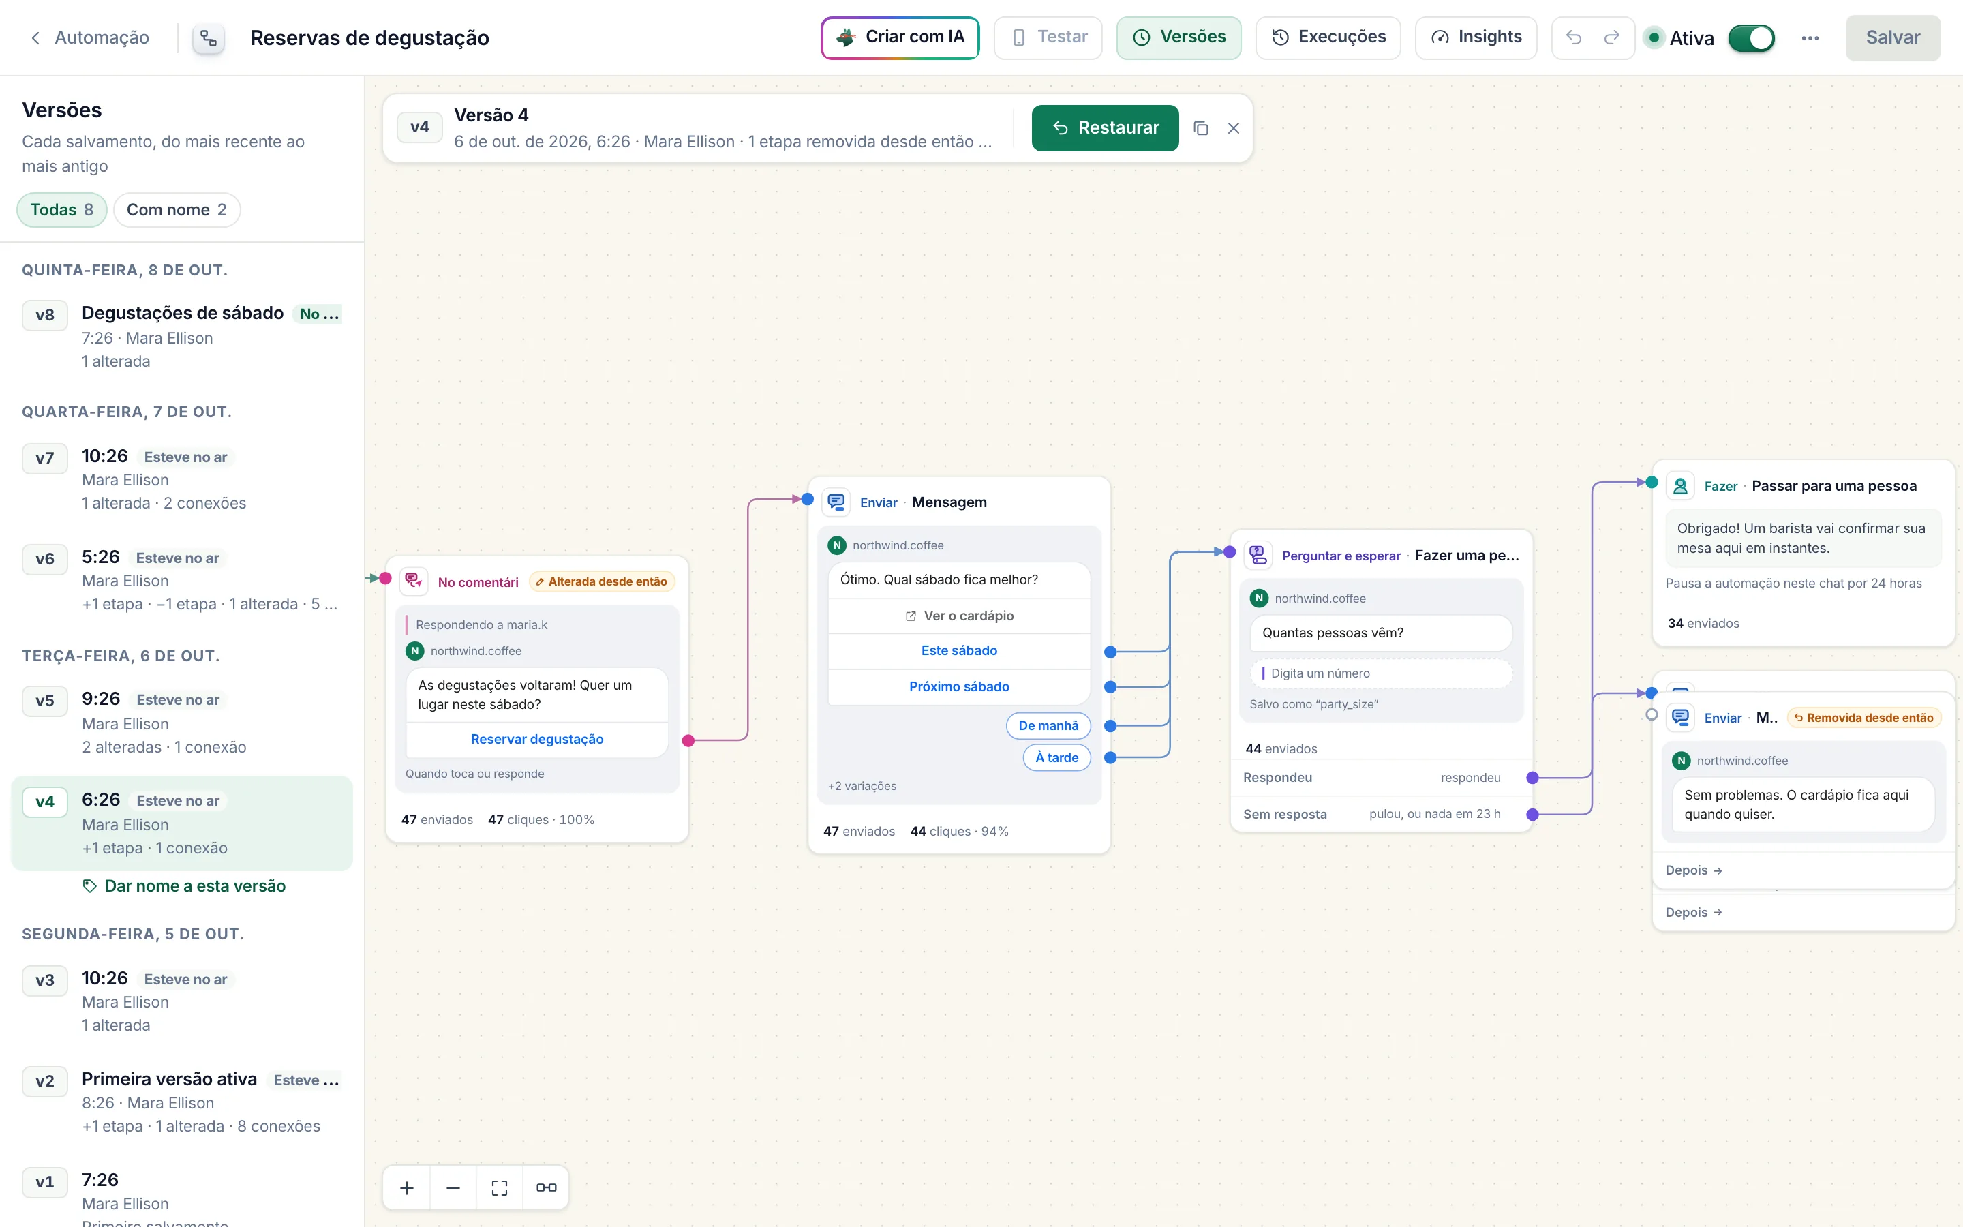Click the fit-to-screen icon
This screenshot has width=1963, height=1227.
(500, 1188)
